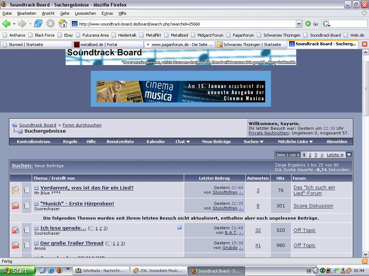Image resolution: width=369 pixels, height=276 pixels.
Task: Click the Home icon in the toolbar
Action: (63, 24)
